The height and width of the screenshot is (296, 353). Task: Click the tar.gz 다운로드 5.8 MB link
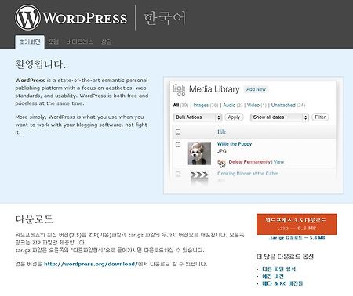297,238
